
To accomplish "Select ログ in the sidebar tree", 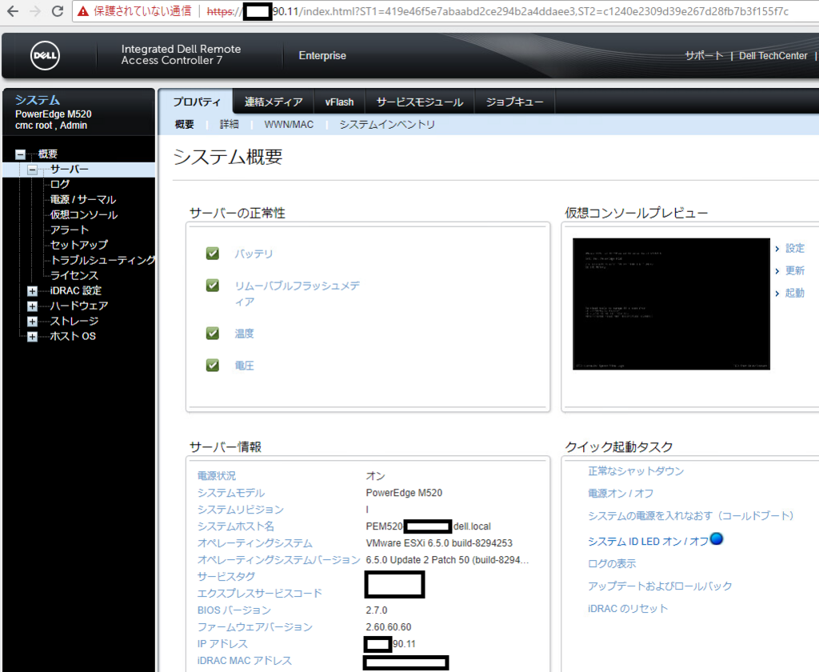I will [60, 184].
